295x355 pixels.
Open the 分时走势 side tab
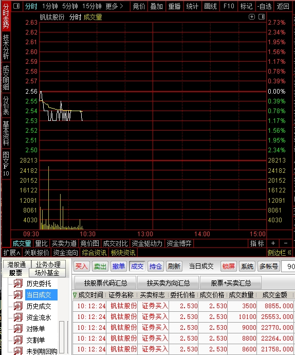point(6,16)
